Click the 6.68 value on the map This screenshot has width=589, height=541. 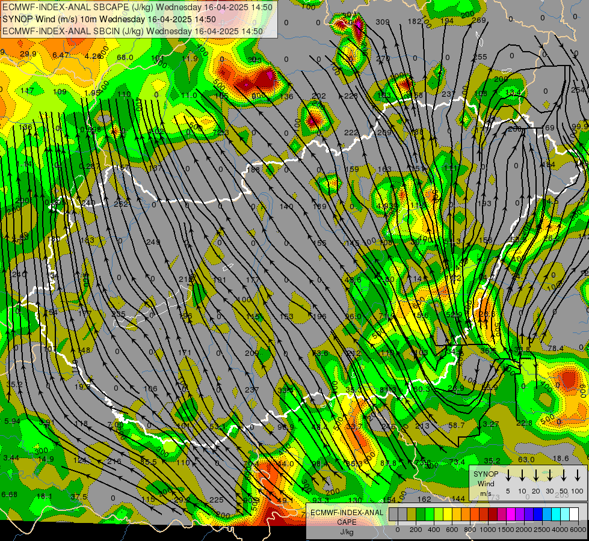click(10, 495)
